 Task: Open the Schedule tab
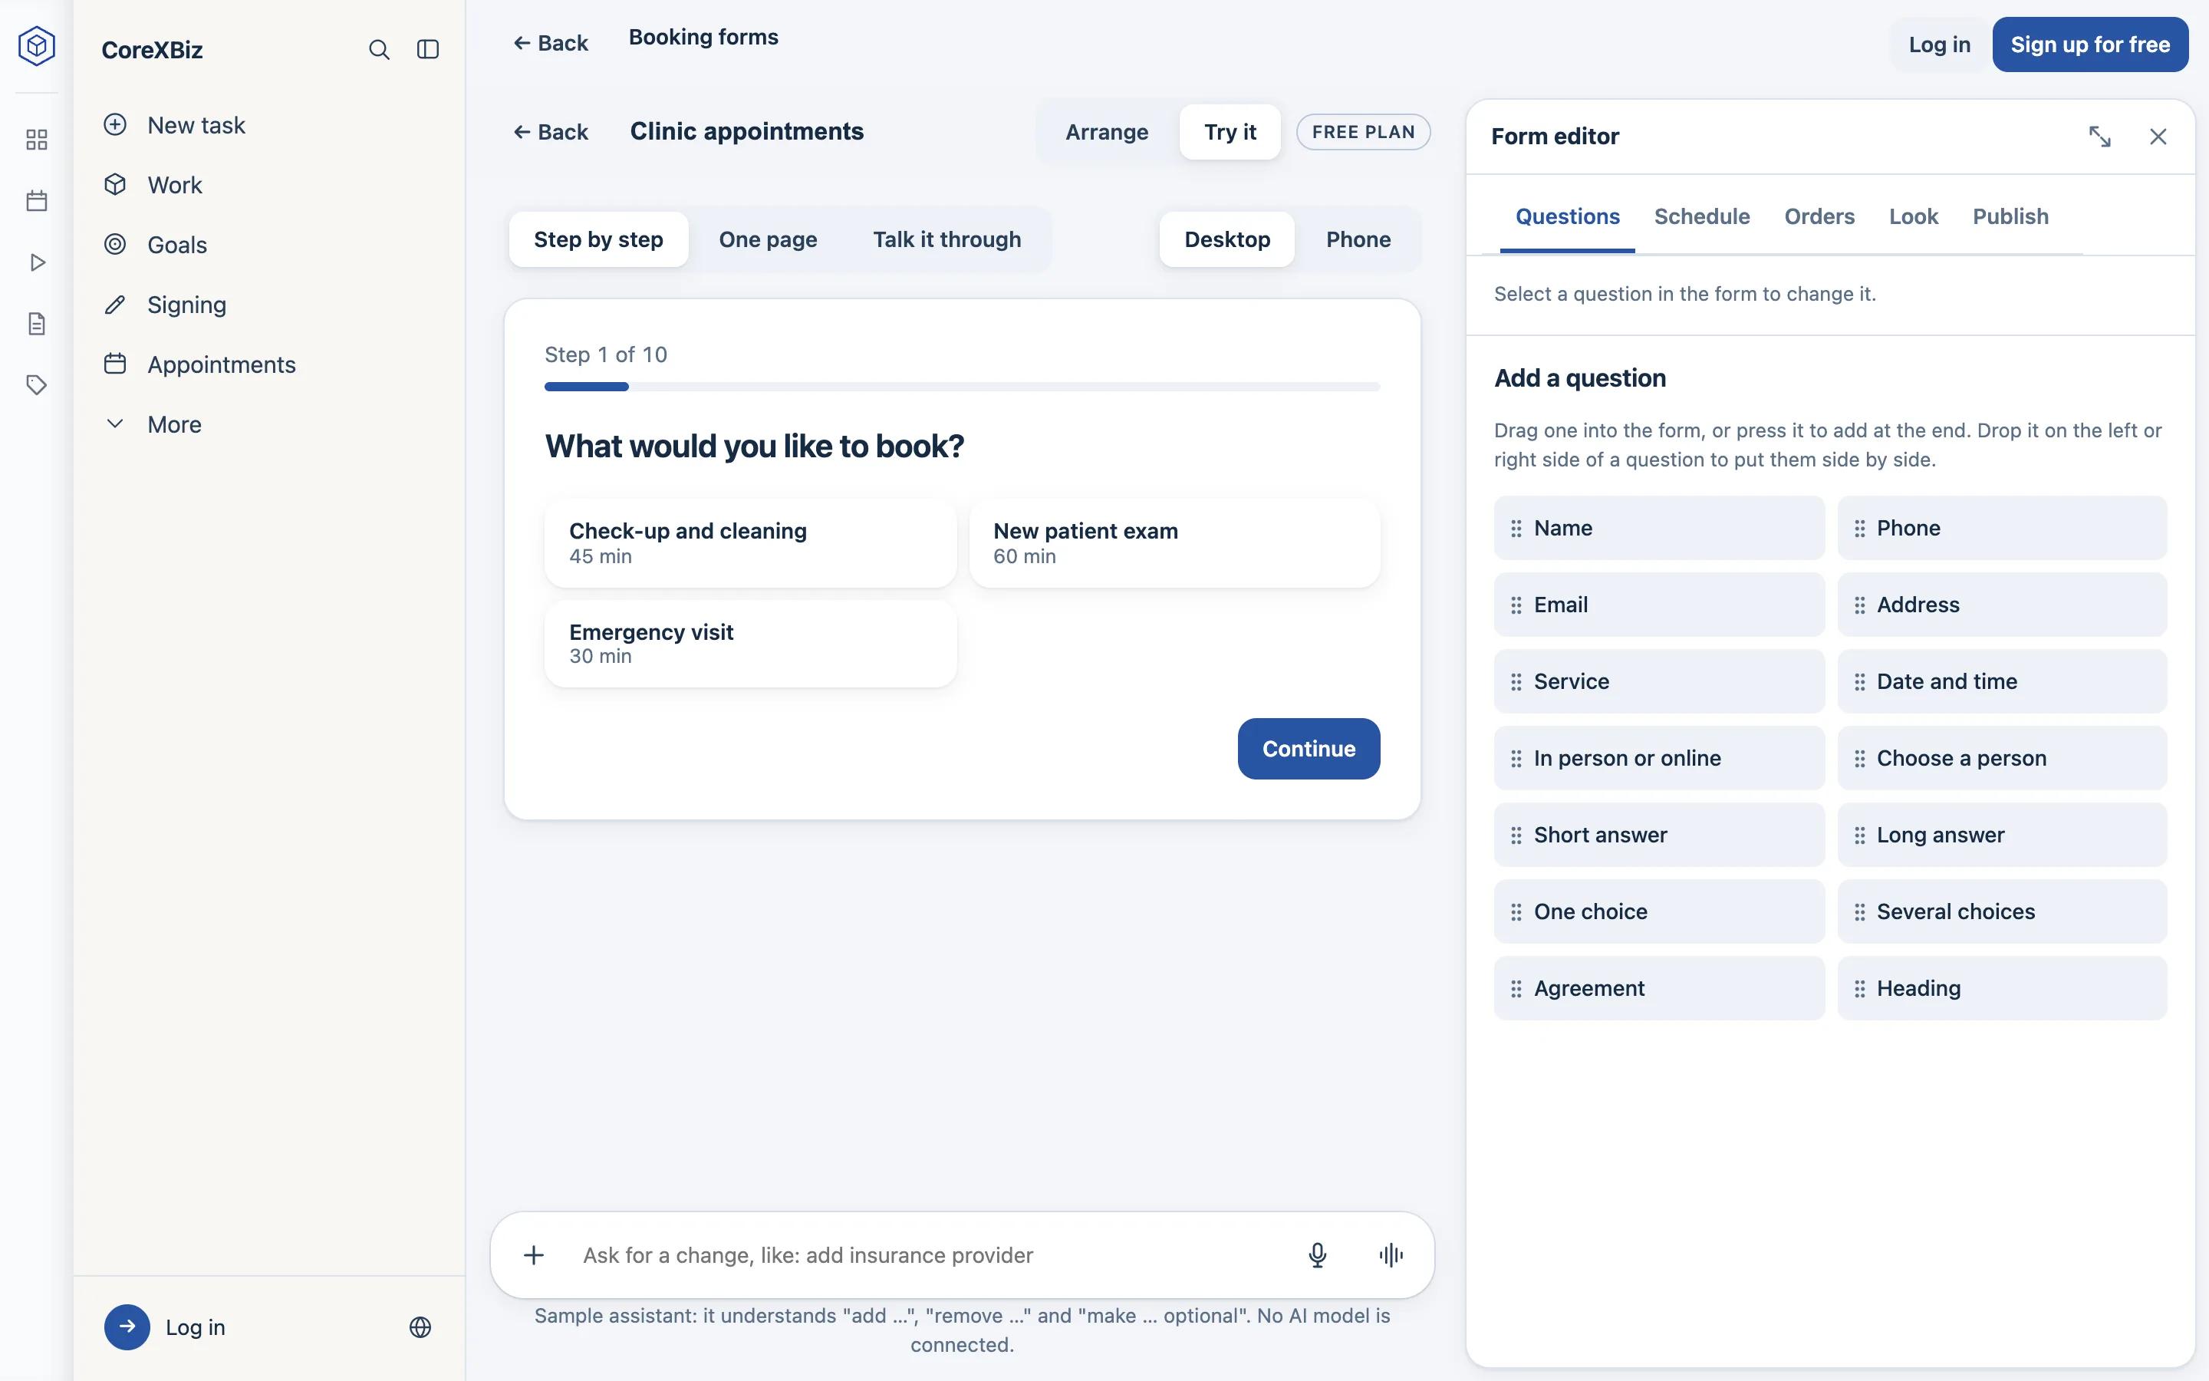(x=1701, y=216)
